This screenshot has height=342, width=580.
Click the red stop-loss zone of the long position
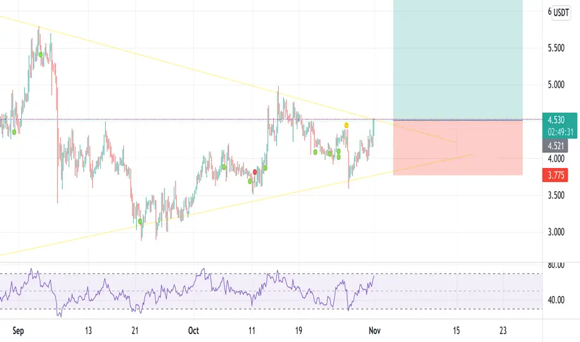458,147
